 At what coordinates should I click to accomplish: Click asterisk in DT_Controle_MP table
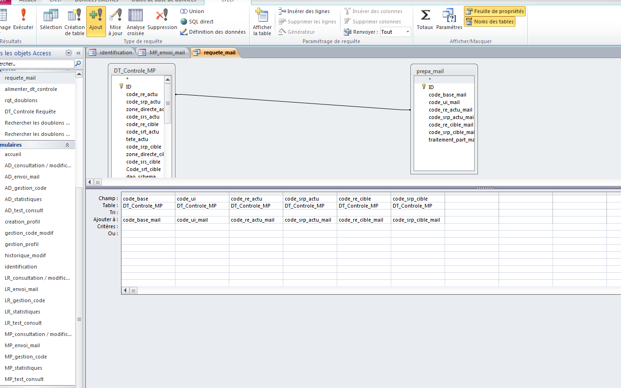pyautogui.click(x=127, y=79)
